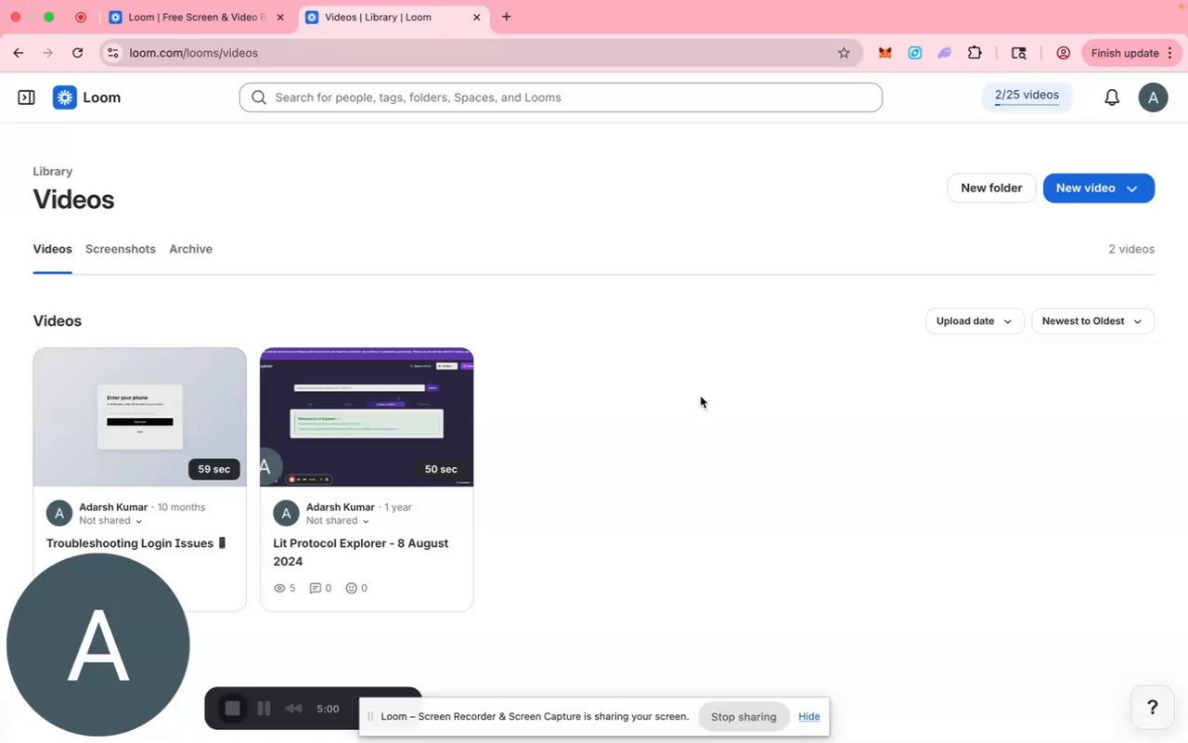
Task: Open the Upload date sort dropdown
Action: pos(975,321)
